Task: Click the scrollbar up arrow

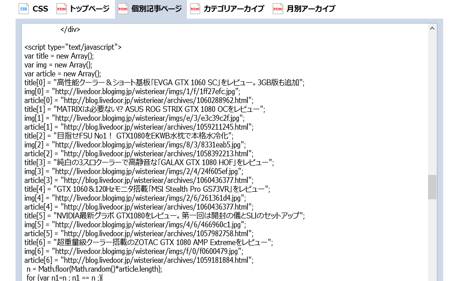Action: click(432, 28)
